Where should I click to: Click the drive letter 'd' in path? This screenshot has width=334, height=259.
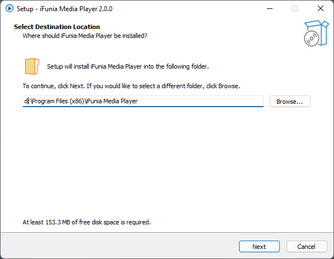click(26, 101)
